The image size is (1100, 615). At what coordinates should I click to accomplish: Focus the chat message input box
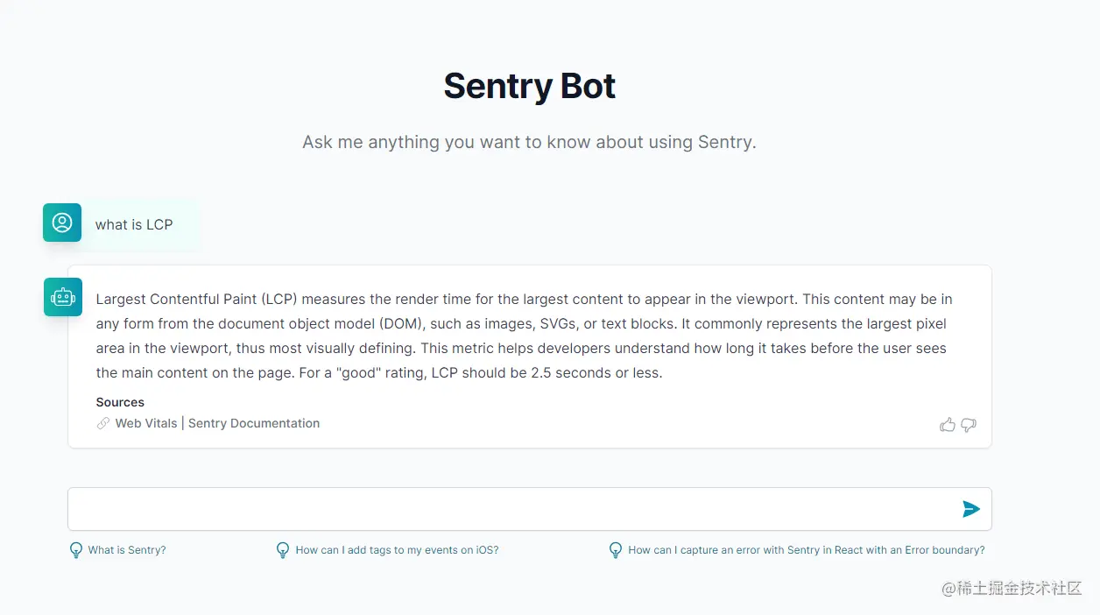point(512,509)
